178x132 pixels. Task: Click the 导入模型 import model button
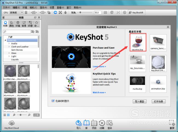[139, 102]
